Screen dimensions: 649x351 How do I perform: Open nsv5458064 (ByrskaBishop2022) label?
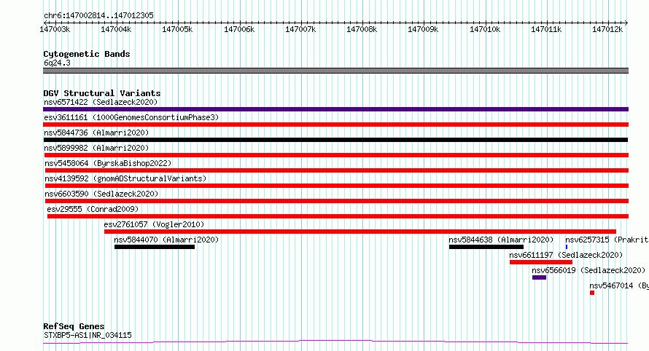point(108,163)
